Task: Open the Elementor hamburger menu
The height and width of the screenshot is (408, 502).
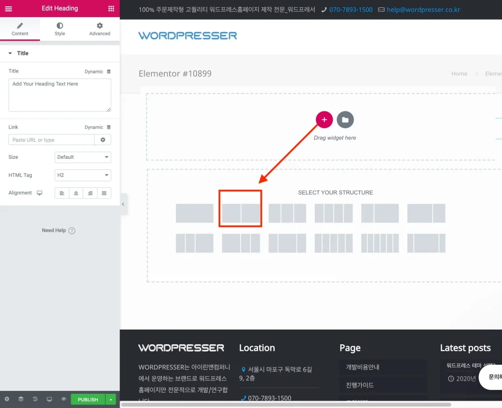Action: (8, 8)
